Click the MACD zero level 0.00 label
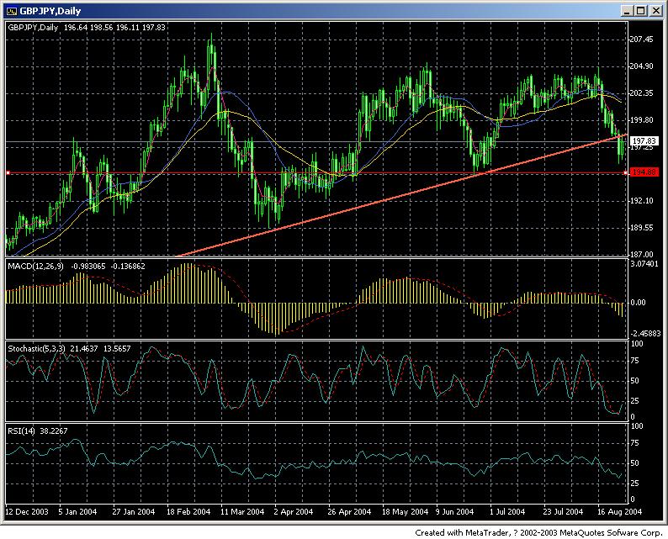The height and width of the screenshot is (539, 668). (638, 302)
